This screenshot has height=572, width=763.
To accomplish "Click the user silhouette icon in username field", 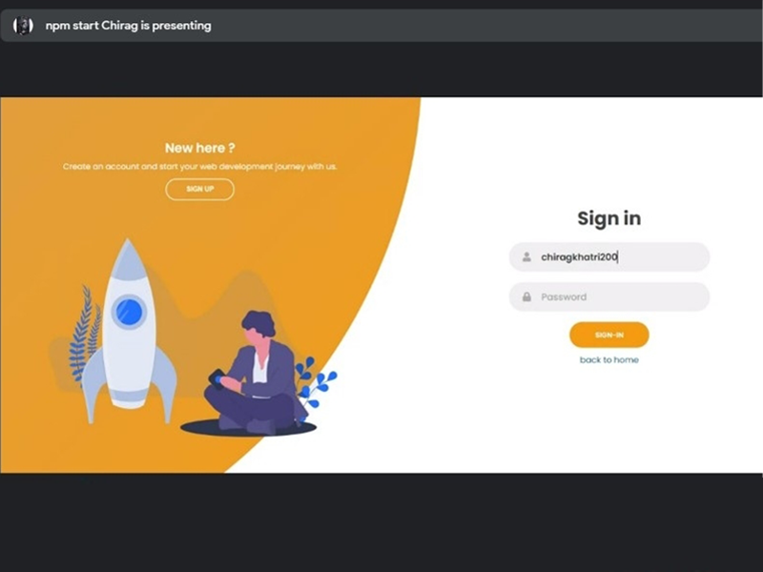I will pyautogui.click(x=526, y=256).
